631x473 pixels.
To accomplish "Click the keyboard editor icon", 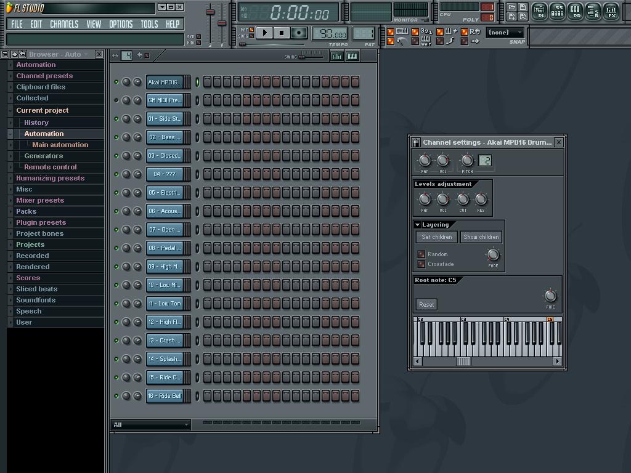I will pos(352,56).
